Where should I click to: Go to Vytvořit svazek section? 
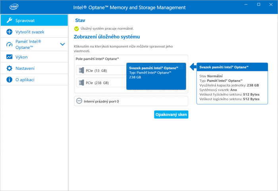pyautogui.click(x=29, y=32)
